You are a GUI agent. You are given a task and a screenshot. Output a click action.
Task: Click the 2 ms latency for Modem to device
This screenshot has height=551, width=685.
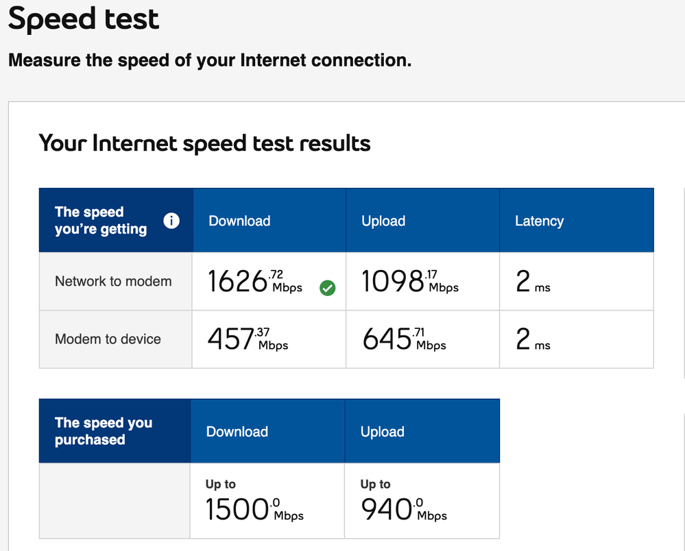533,339
